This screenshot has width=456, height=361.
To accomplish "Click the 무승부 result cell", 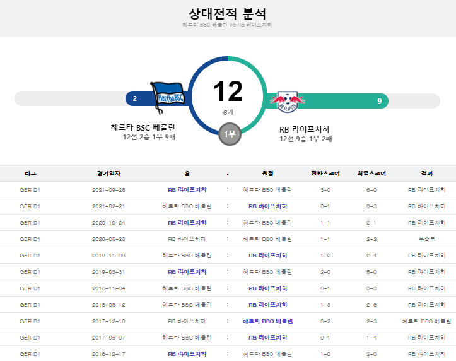I will pyautogui.click(x=426, y=239).
